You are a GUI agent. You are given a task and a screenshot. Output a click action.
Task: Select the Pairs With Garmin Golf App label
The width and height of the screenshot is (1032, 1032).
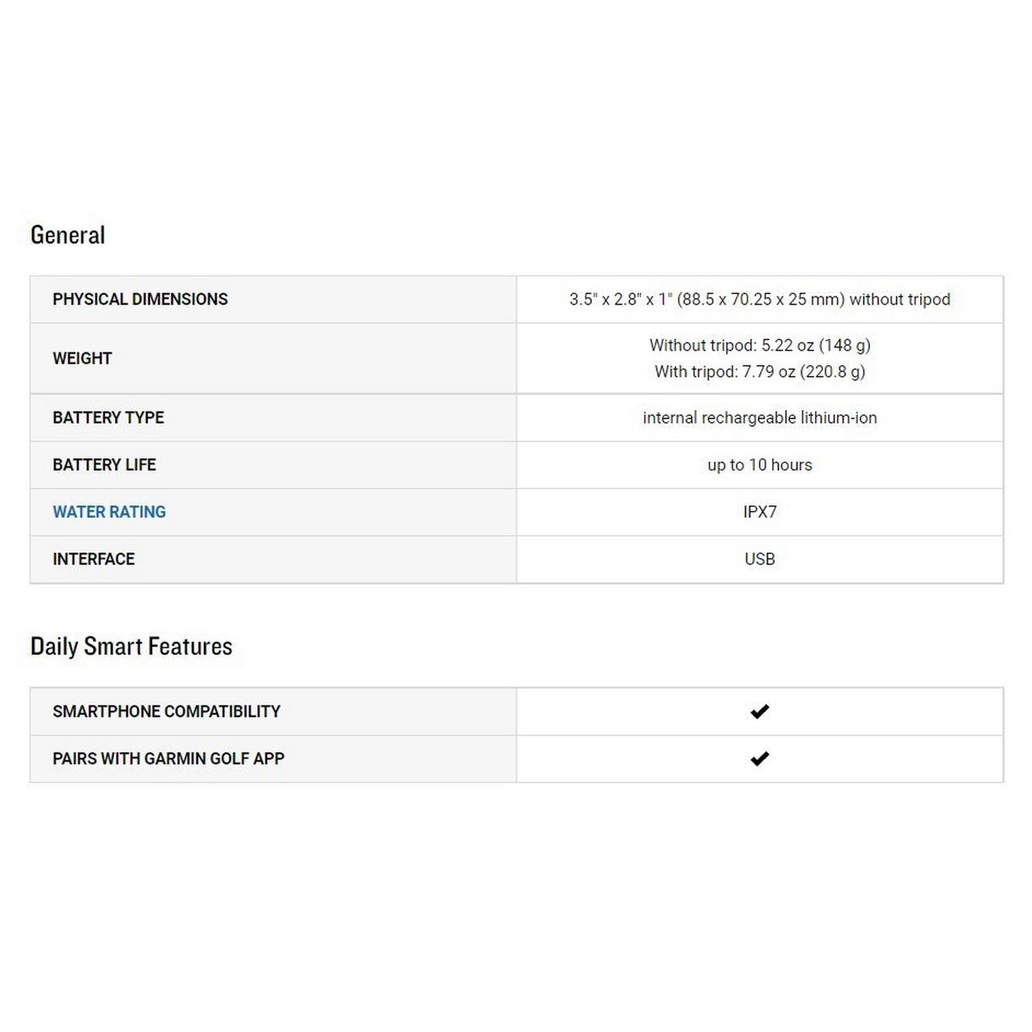[x=168, y=759]
